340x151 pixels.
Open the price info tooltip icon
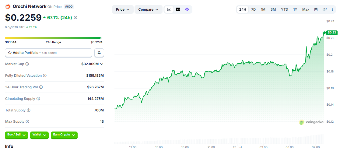(x=75, y=18)
